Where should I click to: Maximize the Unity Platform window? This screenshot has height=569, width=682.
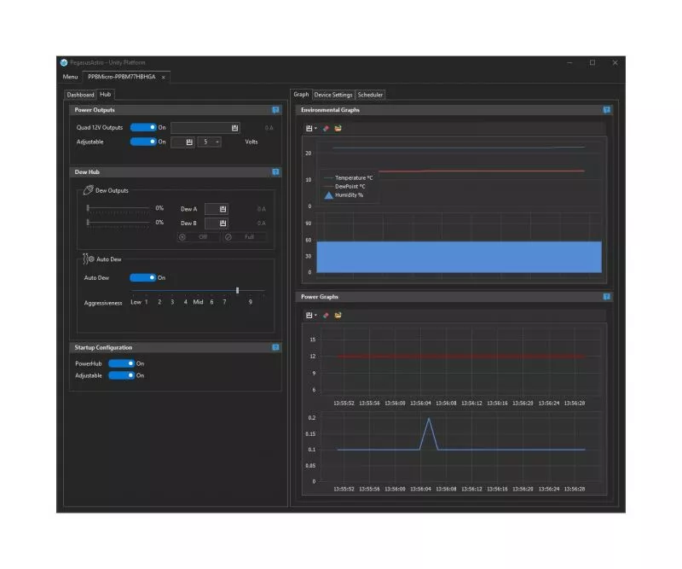[x=592, y=62]
